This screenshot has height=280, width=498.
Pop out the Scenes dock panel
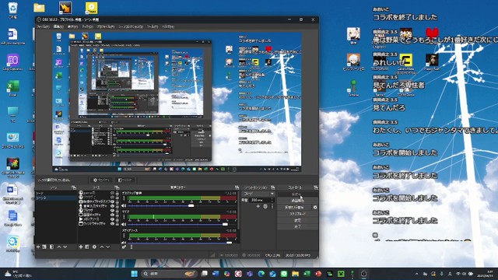(74, 187)
